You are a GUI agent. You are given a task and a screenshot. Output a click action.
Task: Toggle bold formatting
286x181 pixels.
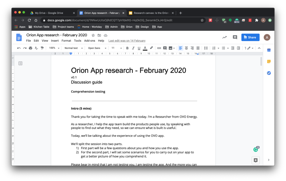[127, 48]
